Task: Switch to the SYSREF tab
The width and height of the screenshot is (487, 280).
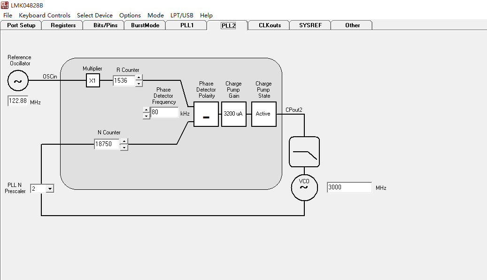Action: [x=310, y=25]
